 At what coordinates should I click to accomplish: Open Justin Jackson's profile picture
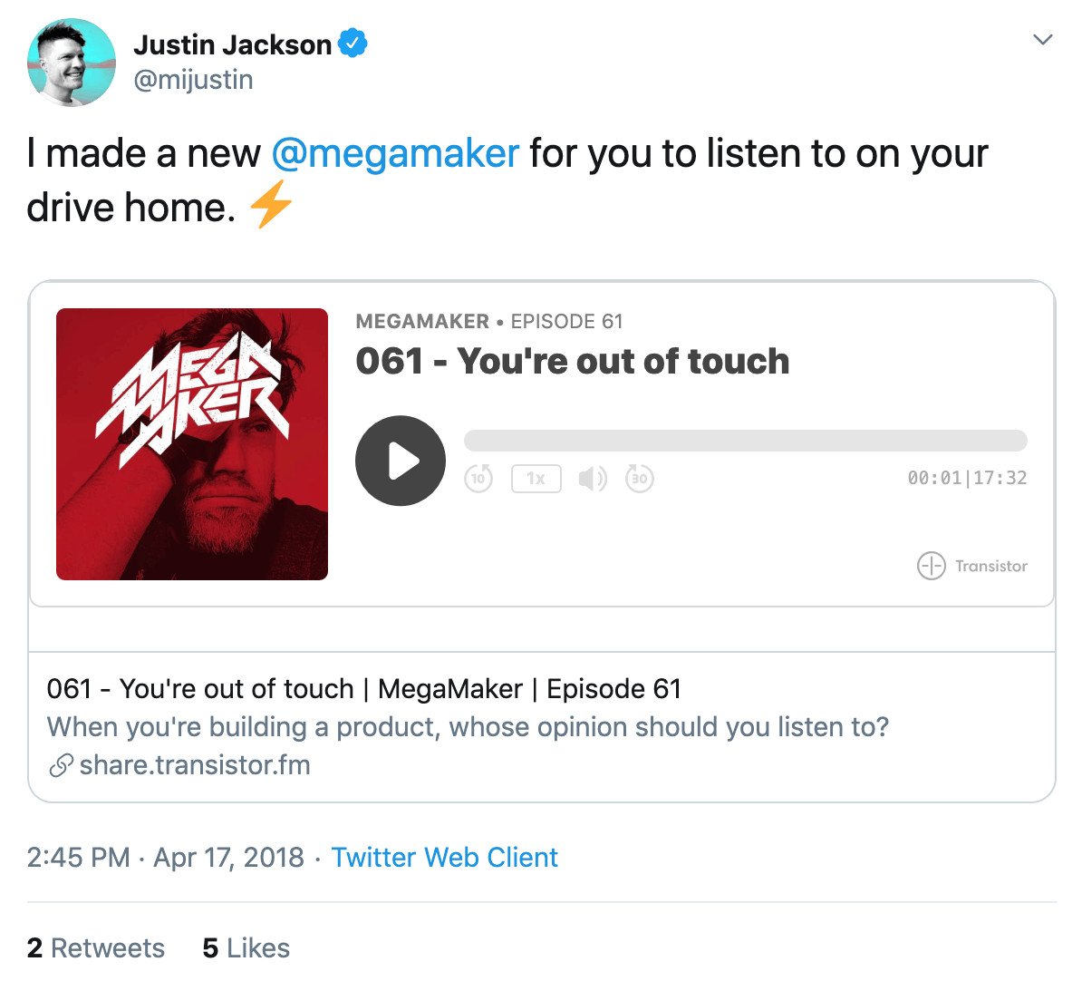click(x=71, y=63)
